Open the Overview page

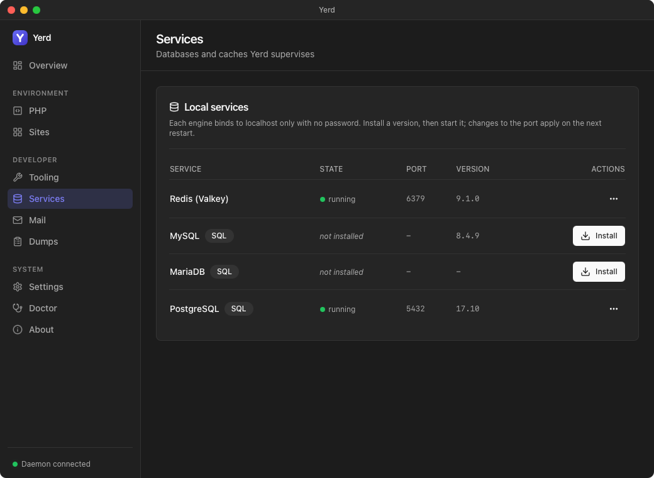pyautogui.click(x=70, y=65)
